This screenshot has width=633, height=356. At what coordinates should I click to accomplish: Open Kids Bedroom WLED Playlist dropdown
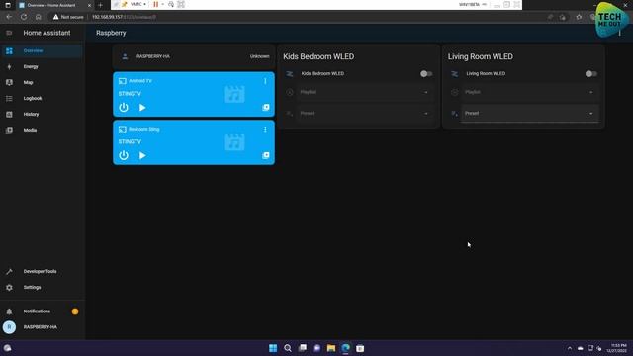click(364, 92)
